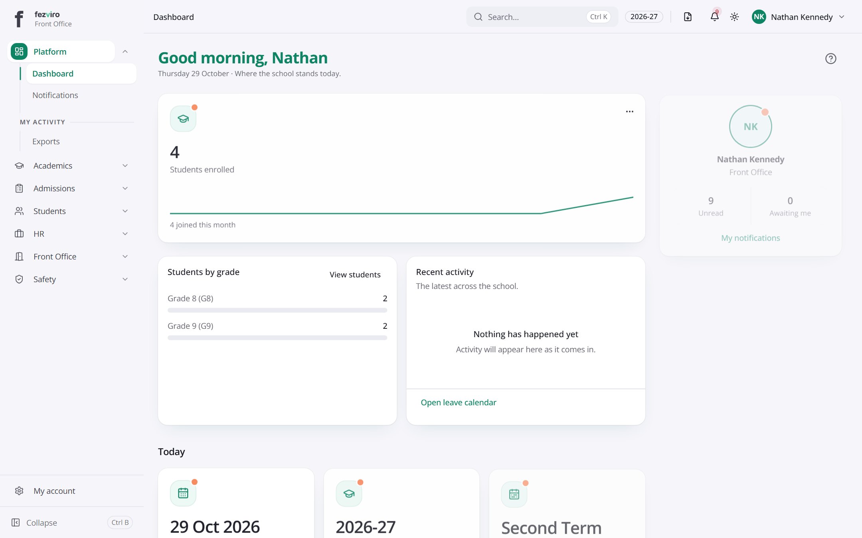Click the Admissions clipboard icon
The height and width of the screenshot is (538, 862).
(x=19, y=188)
